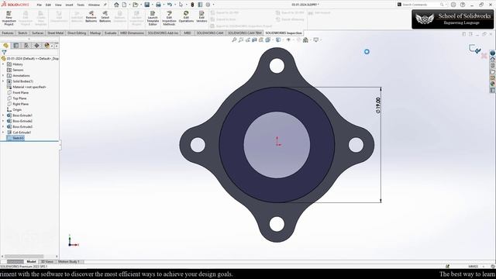Open the Tools menu
The width and height of the screenshot is (496, 279).
tap(81, 5)
